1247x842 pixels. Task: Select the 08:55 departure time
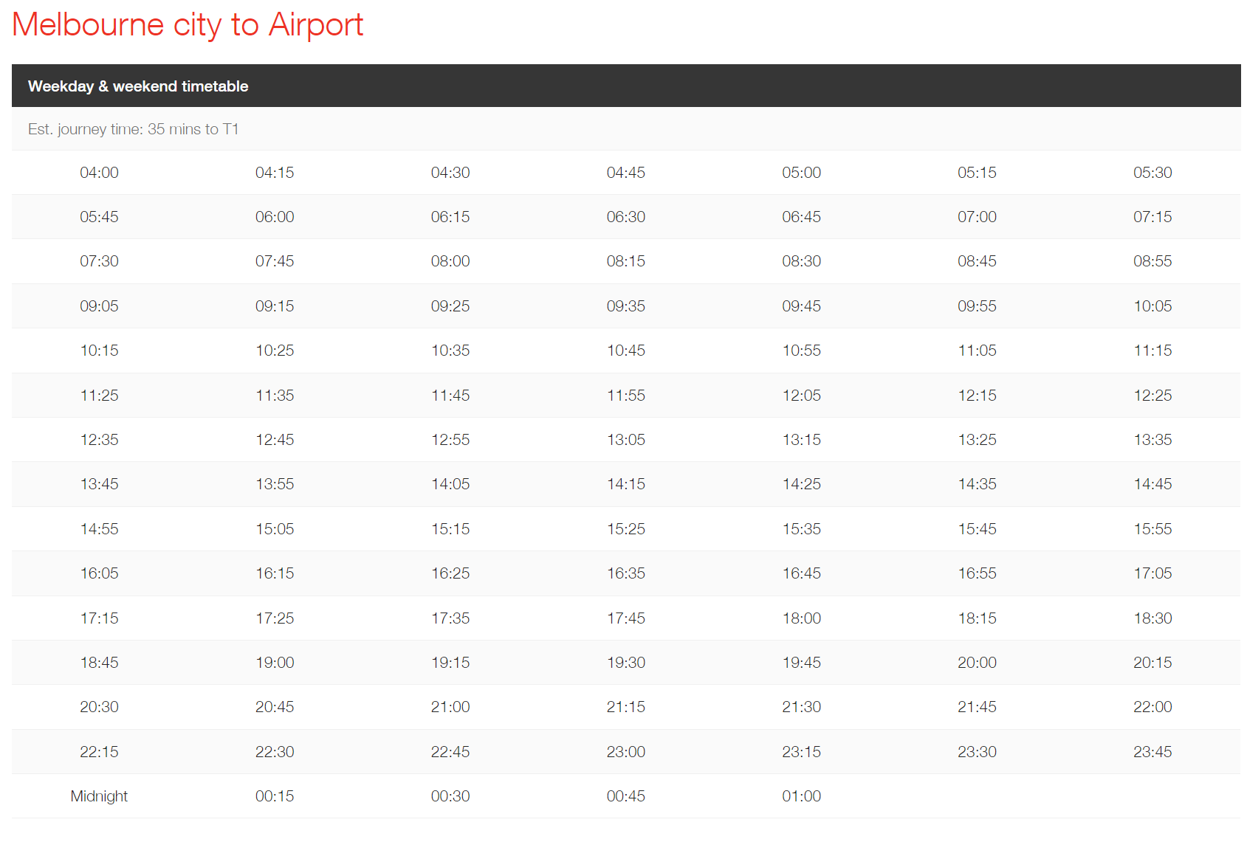pos(1152,261)
